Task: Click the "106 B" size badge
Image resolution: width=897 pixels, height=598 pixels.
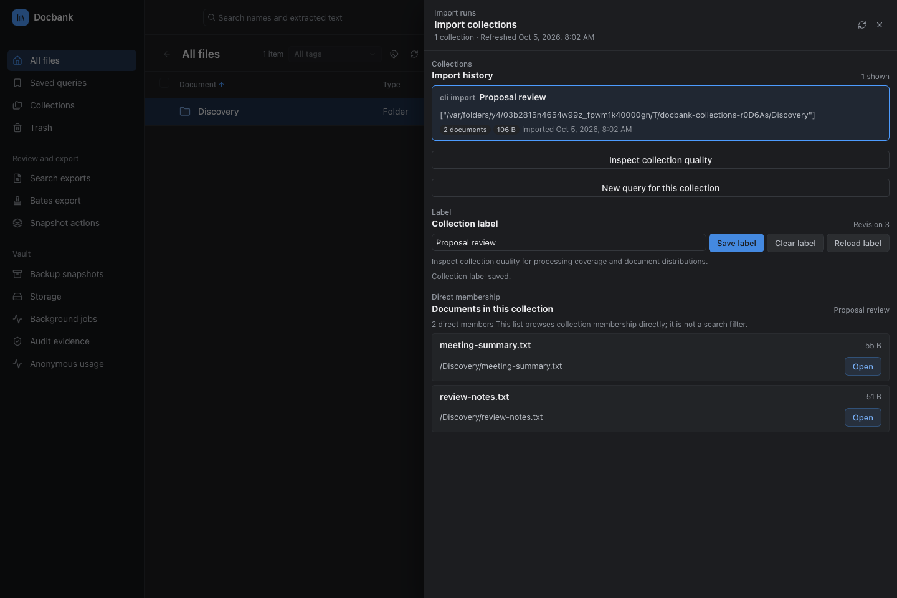Action: [x=506, y=130]
